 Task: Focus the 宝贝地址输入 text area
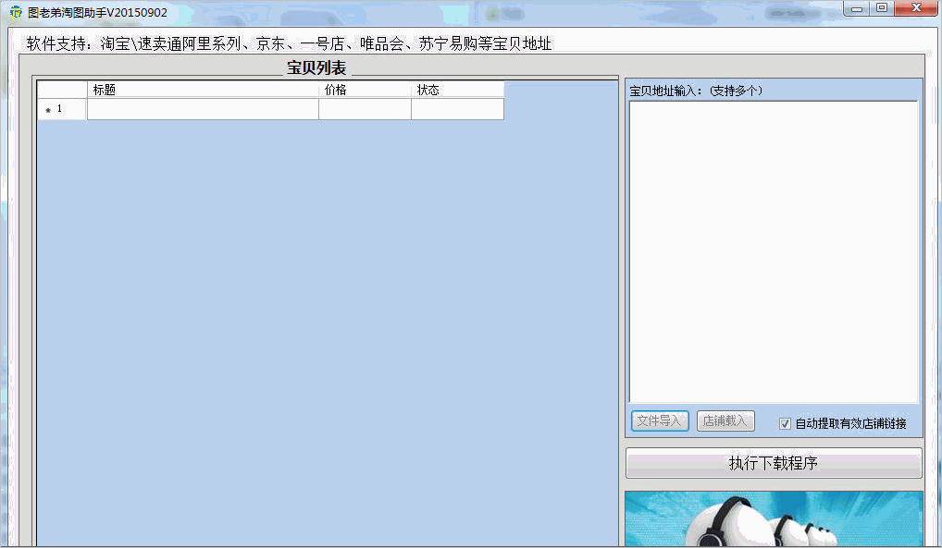click(x=774, y=251)
